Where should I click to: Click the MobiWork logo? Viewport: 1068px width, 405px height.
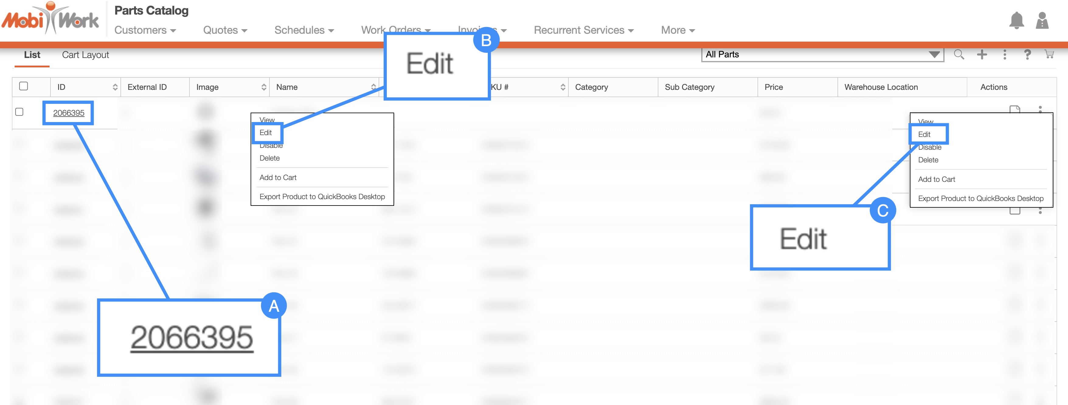50,19
